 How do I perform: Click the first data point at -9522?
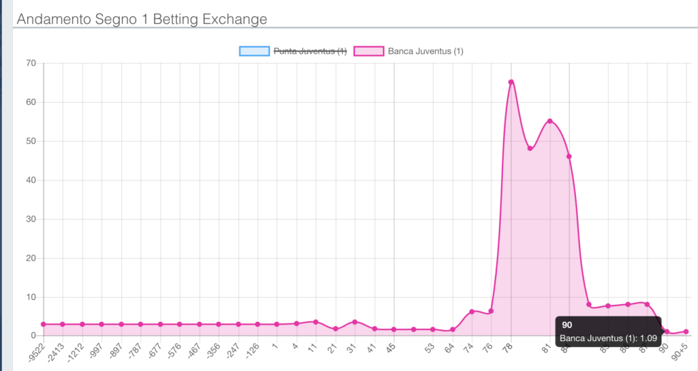(43, 324)
